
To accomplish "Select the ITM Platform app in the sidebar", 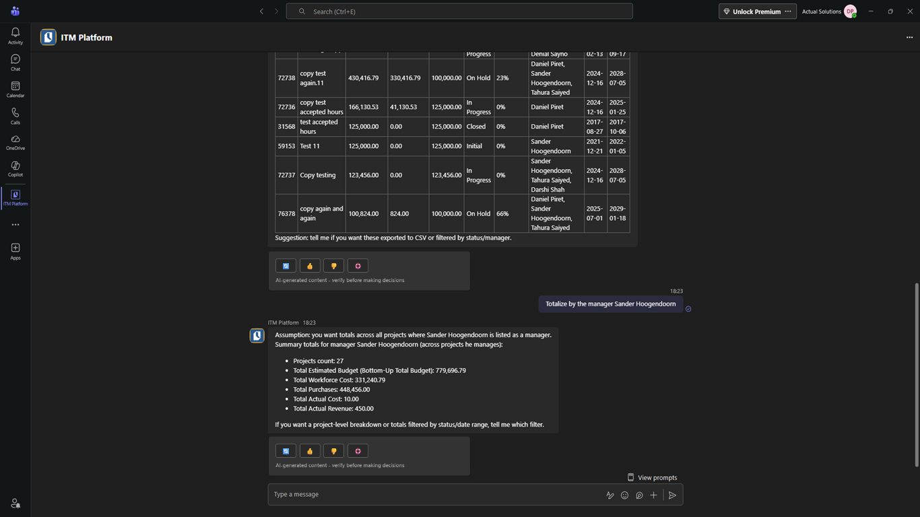I will (15, 198).
